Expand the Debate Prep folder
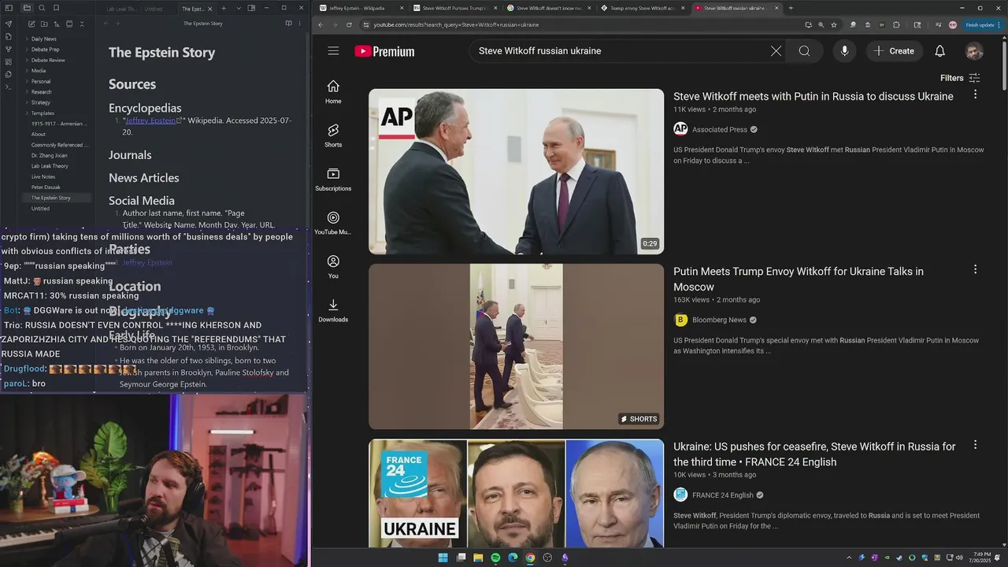Viewport: 1008px width, 567px height. (x=45, y=50)
